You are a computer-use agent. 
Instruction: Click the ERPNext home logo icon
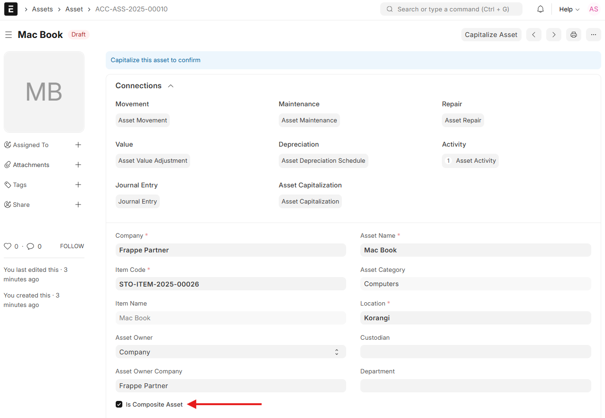pos(11,9)
